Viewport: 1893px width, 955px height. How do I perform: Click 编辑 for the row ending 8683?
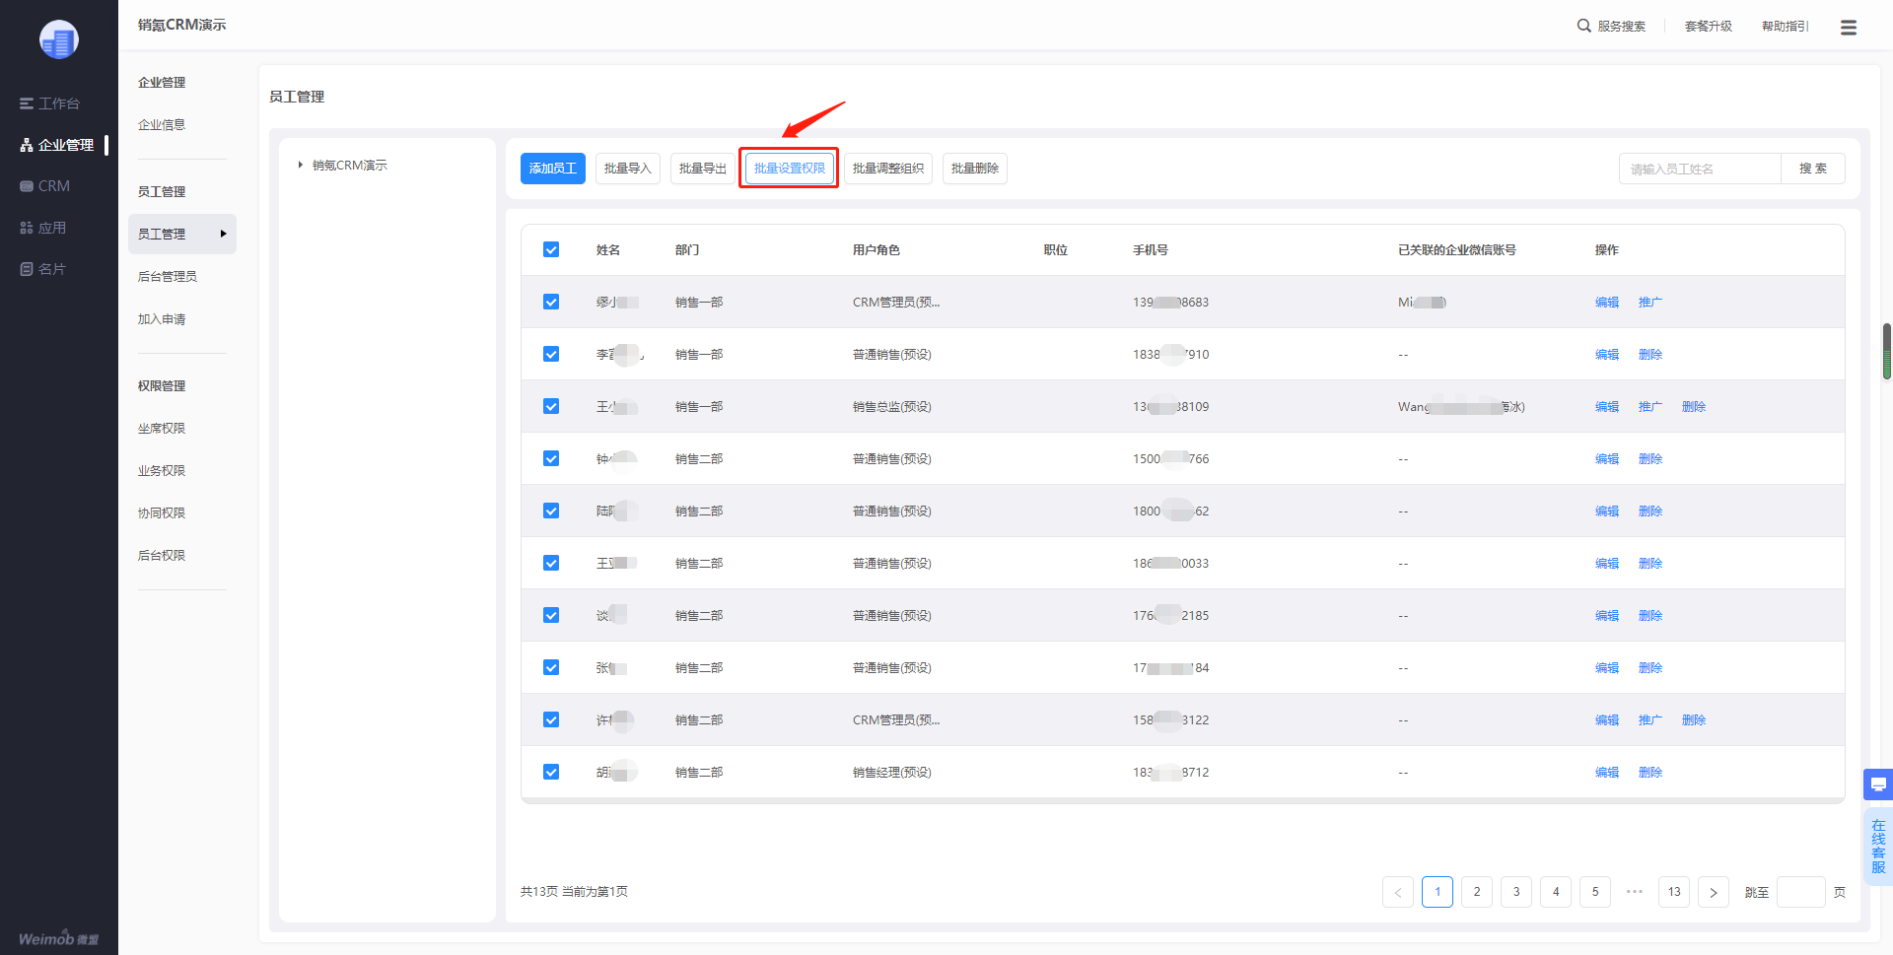(x=1607, y=303)
